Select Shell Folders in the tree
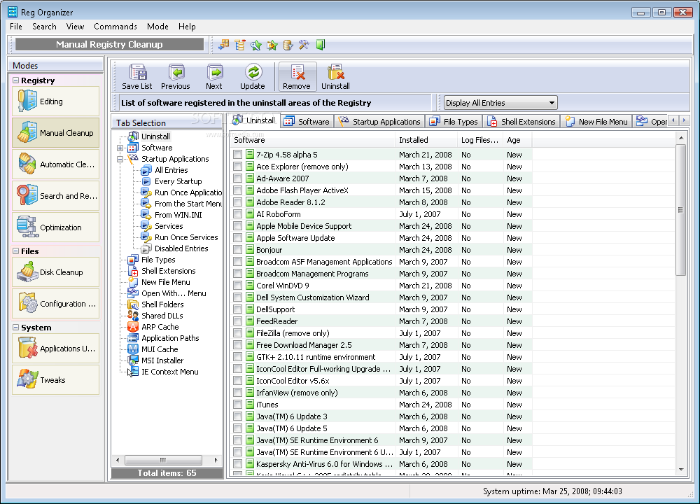The width and height of the screenshot is (700, 504). 162,304
